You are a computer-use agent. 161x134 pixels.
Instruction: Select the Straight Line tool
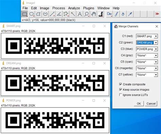(52, 14)
